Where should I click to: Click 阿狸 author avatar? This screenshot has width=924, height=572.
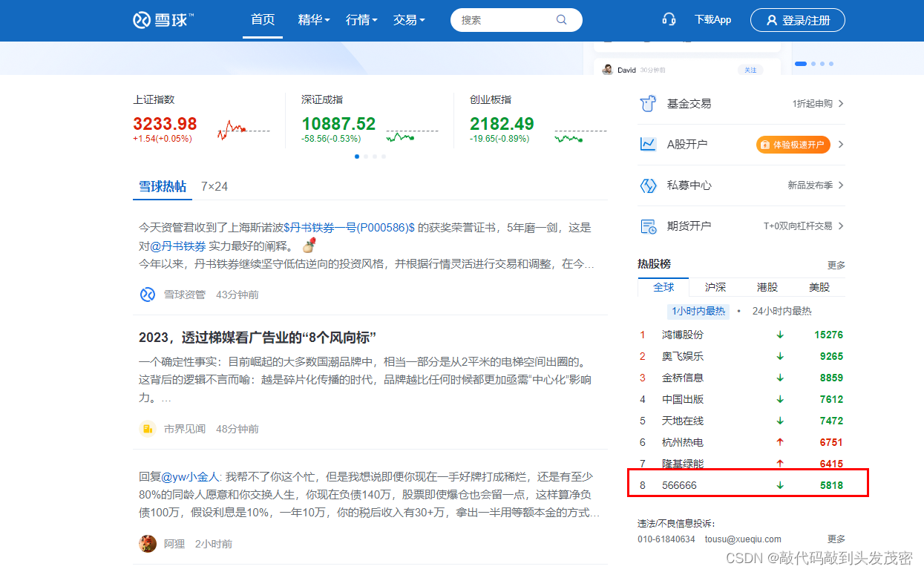point(148,544)
